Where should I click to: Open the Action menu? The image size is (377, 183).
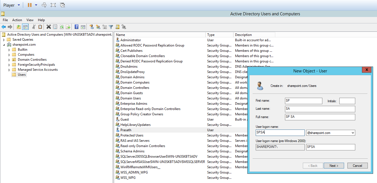17,20
